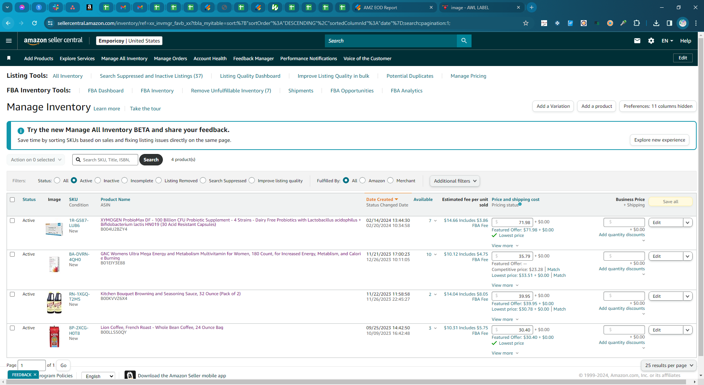Click the vertical page scrollbar

[x=701, y=196]
